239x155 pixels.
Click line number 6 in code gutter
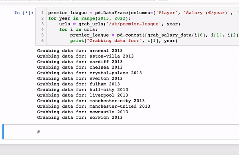click(x=42, y=41)
